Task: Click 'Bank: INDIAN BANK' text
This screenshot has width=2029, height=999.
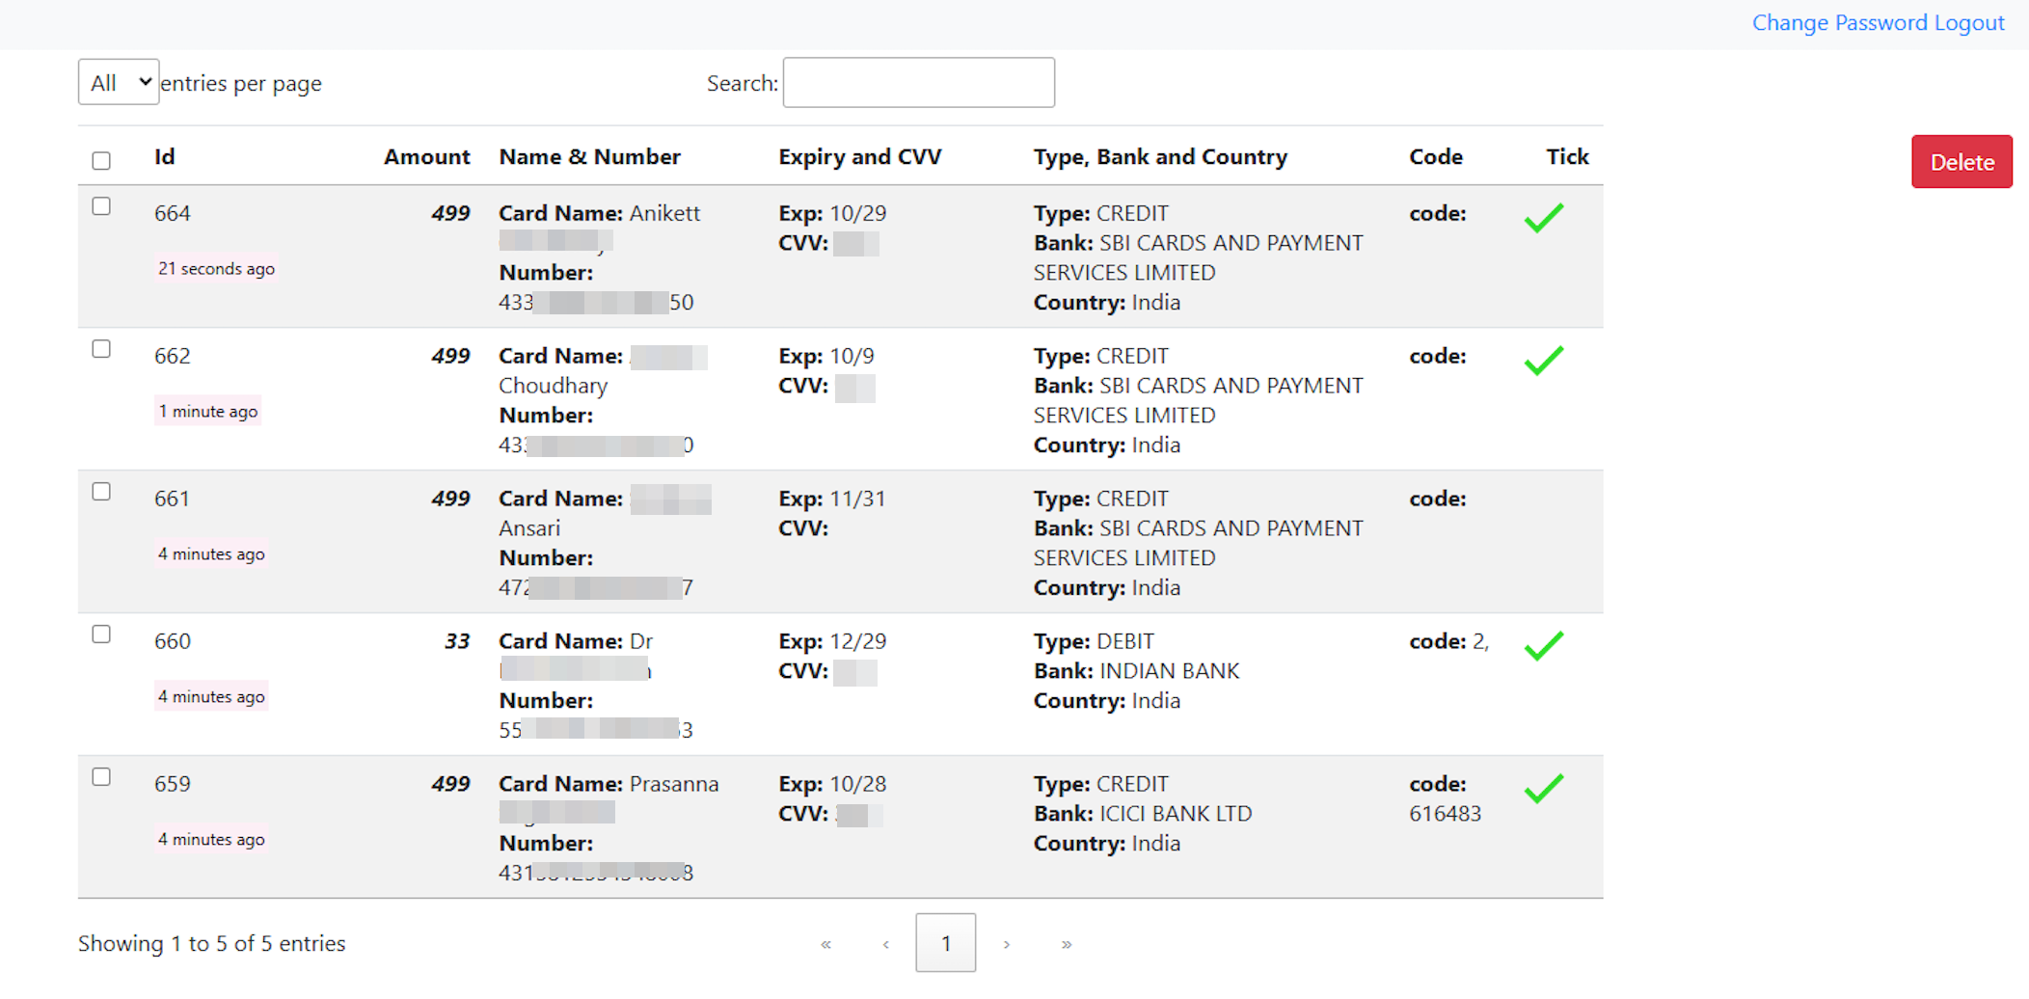Action: [1136, 671]
